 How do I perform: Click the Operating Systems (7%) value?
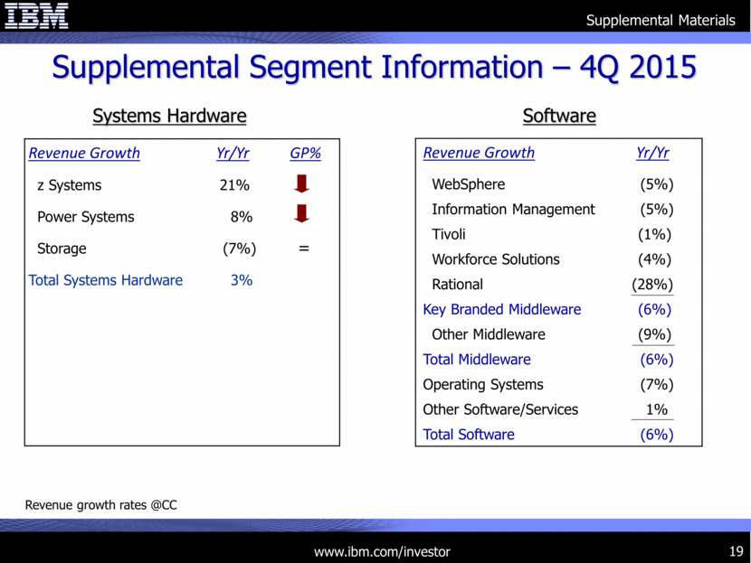(657, 385)
